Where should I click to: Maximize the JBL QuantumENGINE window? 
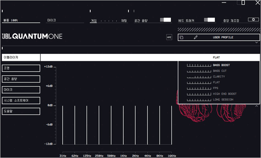[x=243, y=3]
